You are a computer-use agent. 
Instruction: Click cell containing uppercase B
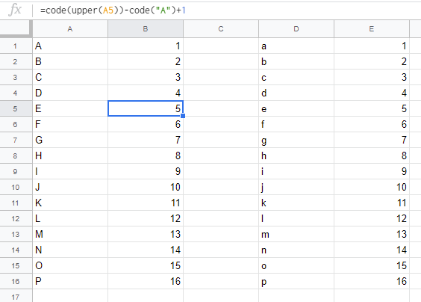(70, 61)
